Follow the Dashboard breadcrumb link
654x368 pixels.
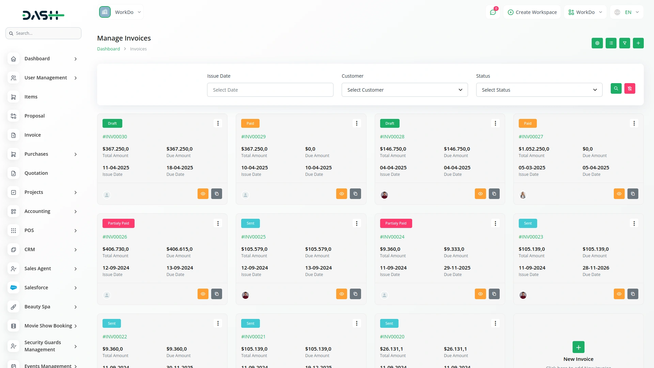pos(108,49)
